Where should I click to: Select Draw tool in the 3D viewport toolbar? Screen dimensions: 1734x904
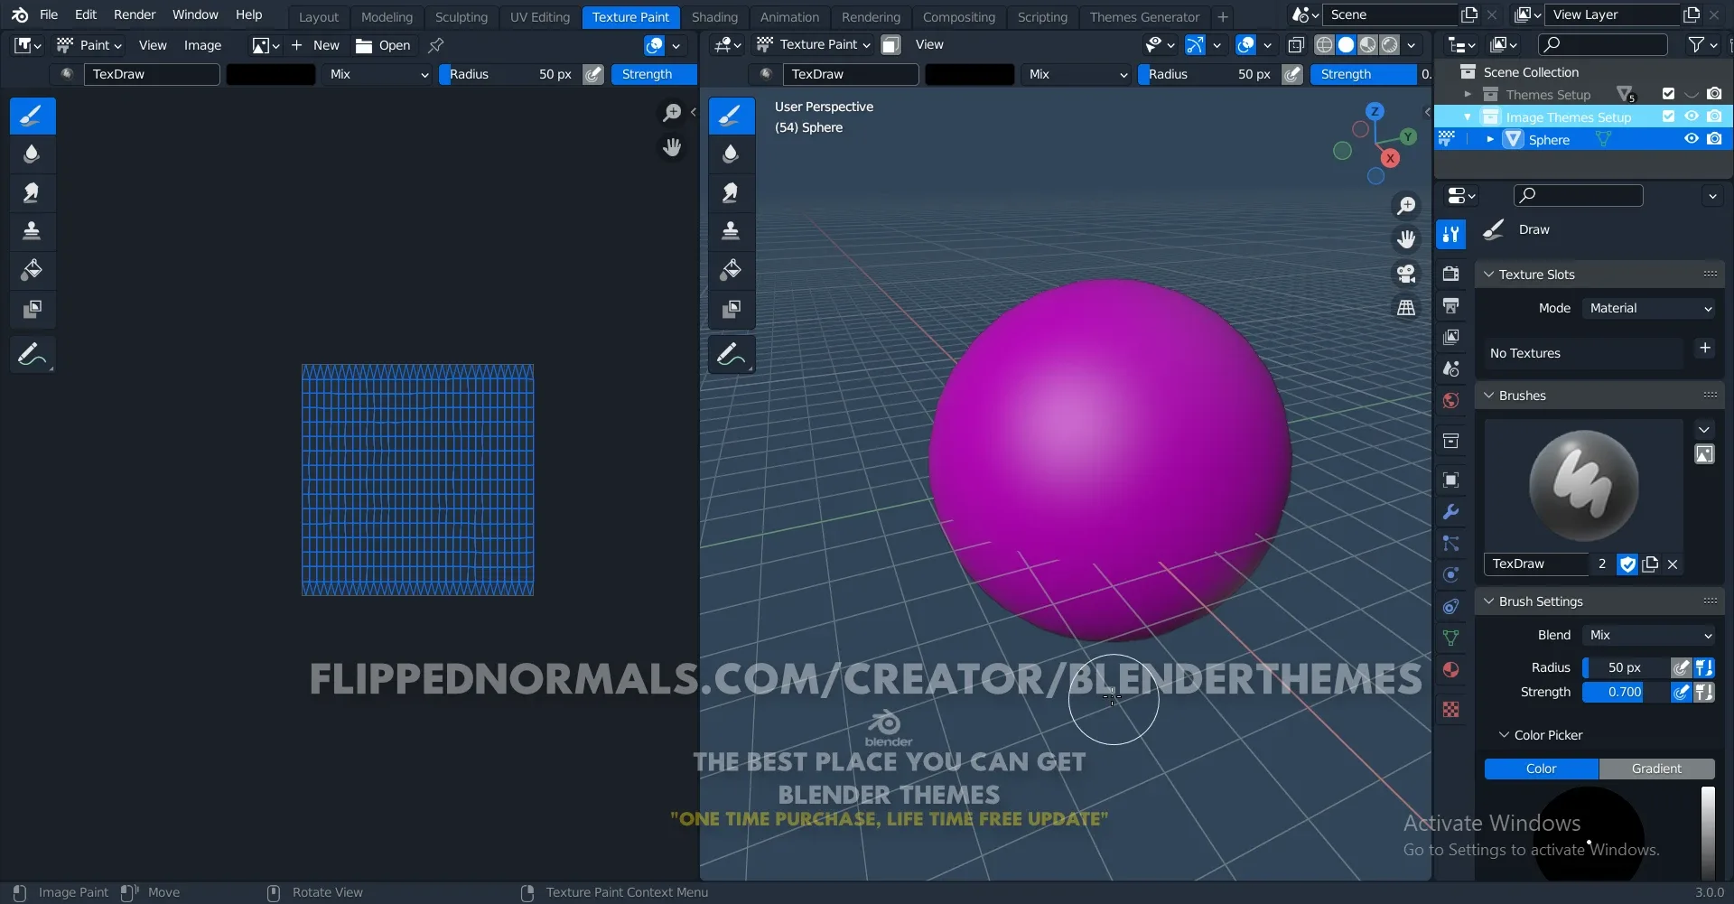coord(731,116)
